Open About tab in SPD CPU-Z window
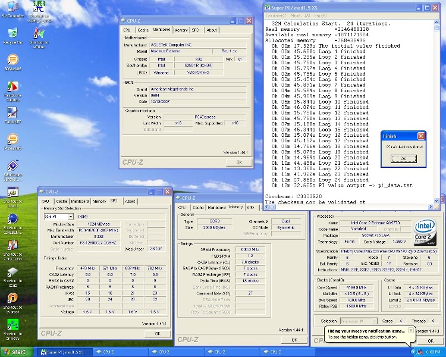 [x=130, y=201]
